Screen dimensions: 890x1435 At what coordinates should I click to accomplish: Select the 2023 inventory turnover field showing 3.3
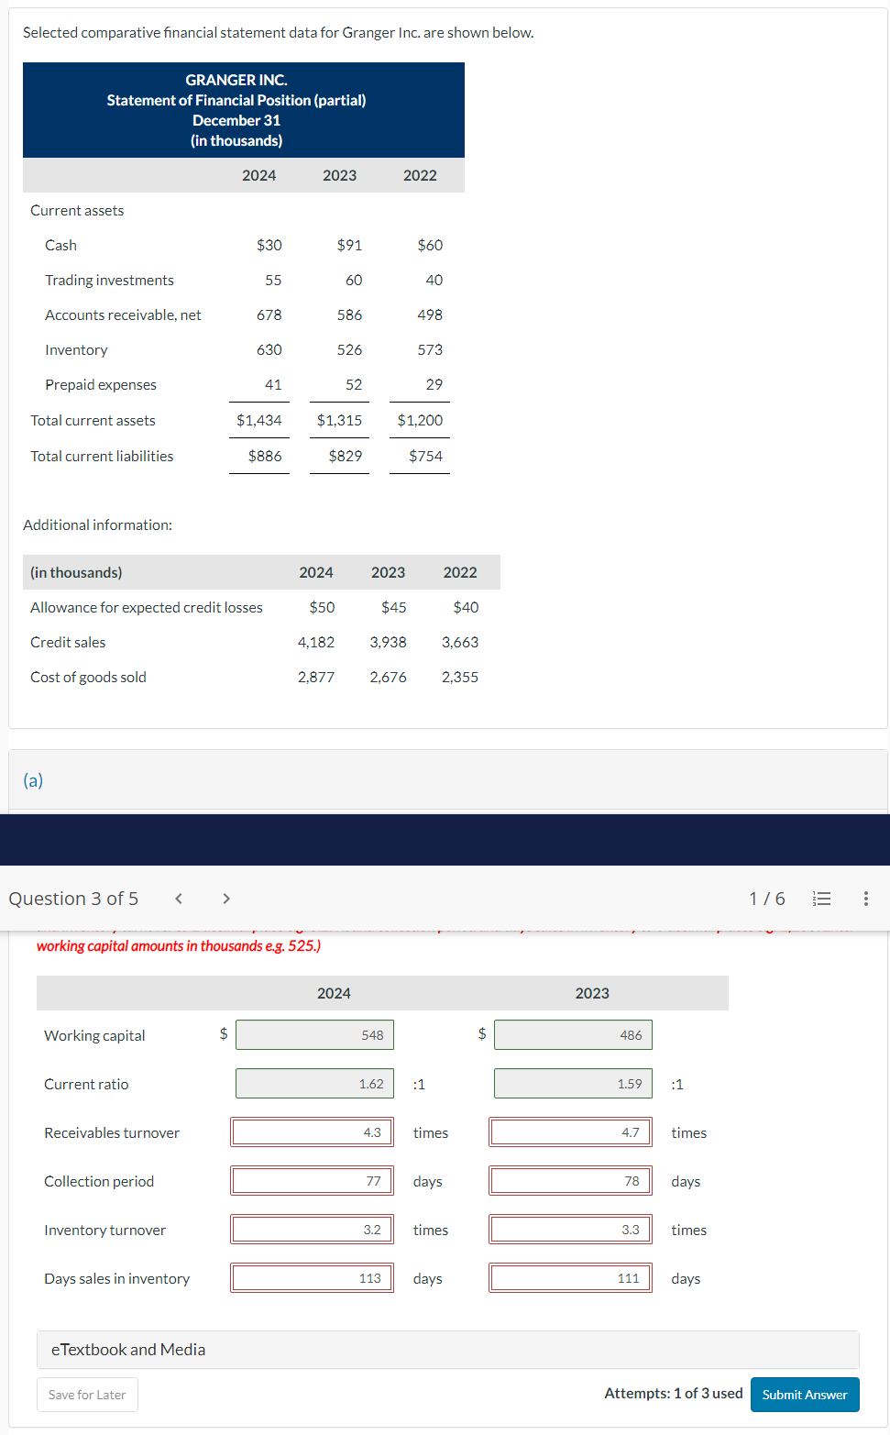[x=569, y=1229]
